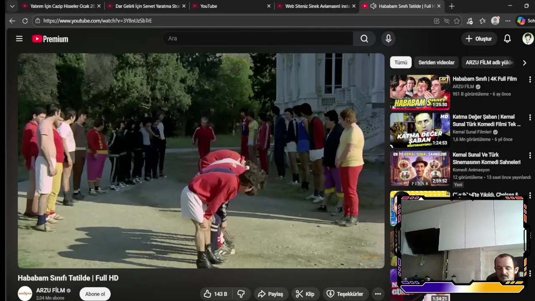Open Kemal Sunal Komedi Sahneleri thumbnail
The image size is (535, 301).
[x=420, y=168]
